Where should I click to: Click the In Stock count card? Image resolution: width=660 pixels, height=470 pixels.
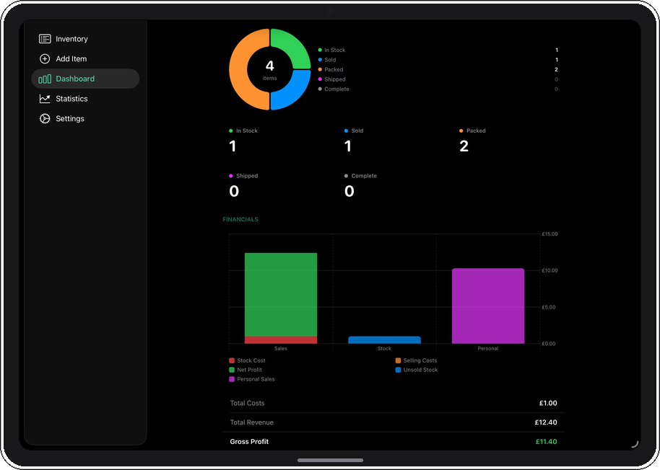click(243, 141)
